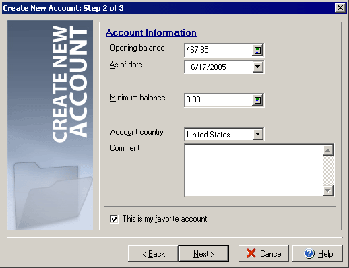Click the Comment scrollbar up arrow
The image size is (349, 268).
click(x=328, y=150)
